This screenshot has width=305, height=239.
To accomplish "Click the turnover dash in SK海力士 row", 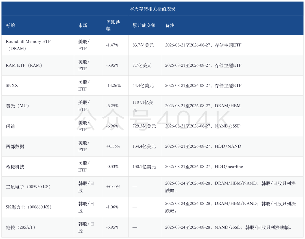I will pyautogui.click(x=135, y=207).
